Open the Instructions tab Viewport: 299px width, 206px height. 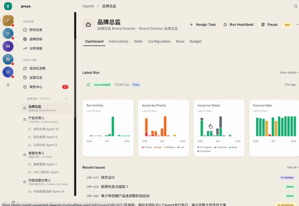118,42
